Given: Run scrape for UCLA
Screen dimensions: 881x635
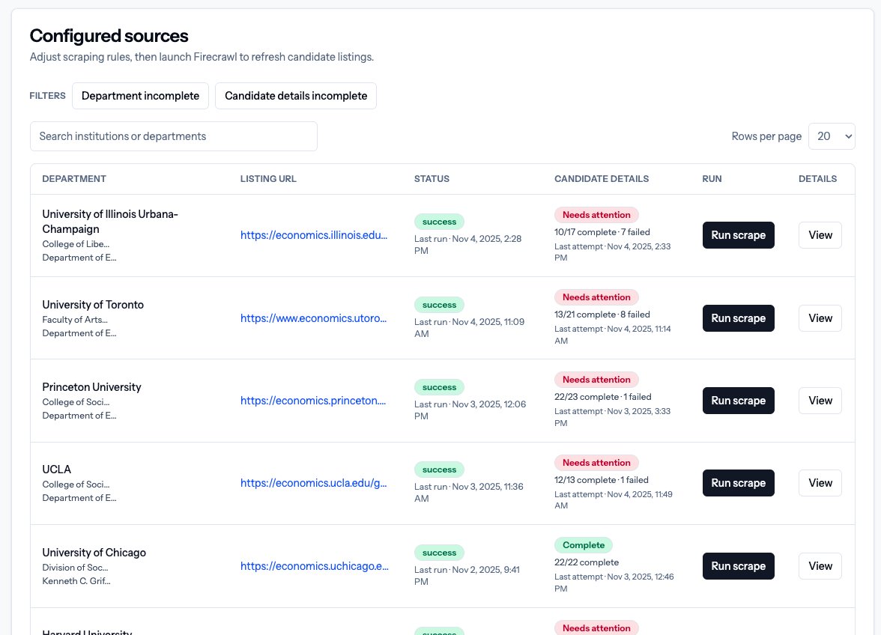Looking at the screenshot, I should (x=739, y=483).
